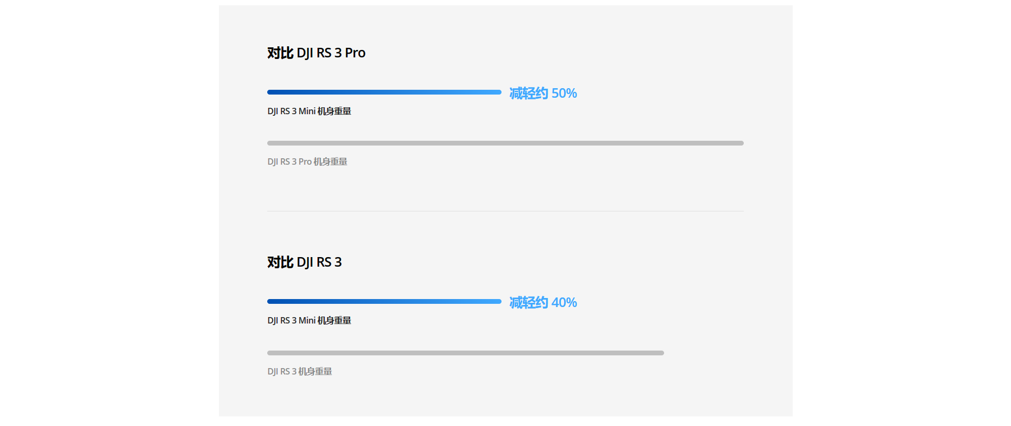
Task: Click the blue progress bar in the RS 3 Pro comparison
Action: (384, 92)
